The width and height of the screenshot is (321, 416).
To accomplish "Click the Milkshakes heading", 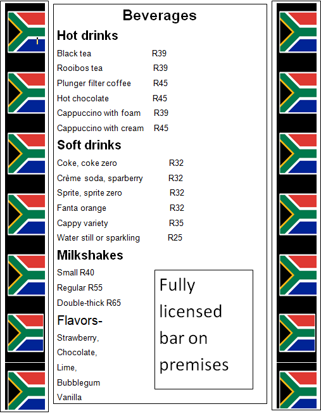I will (x=90, y=255).
